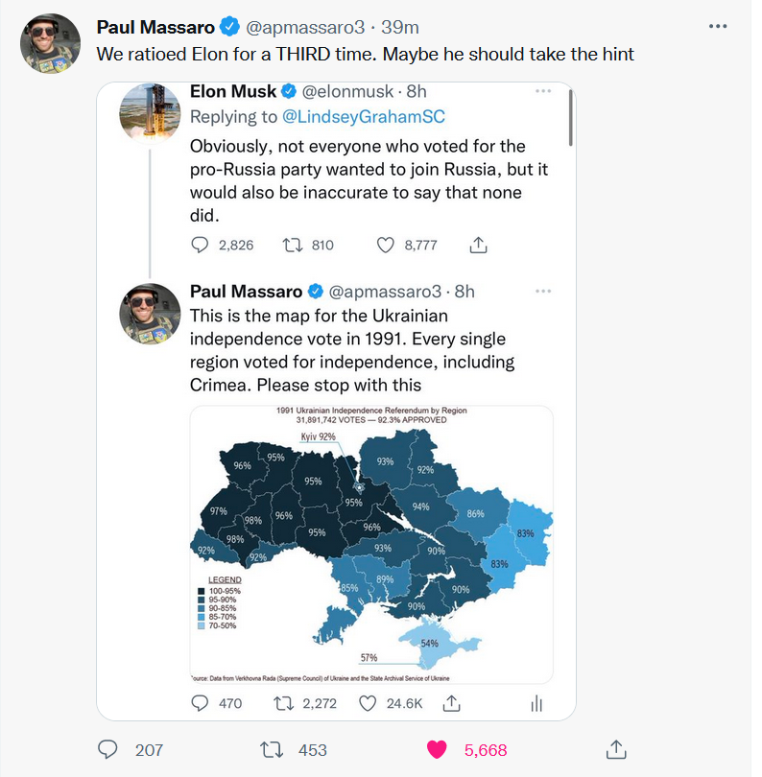Share the main tweet via bottom share icon

(616, 749)
